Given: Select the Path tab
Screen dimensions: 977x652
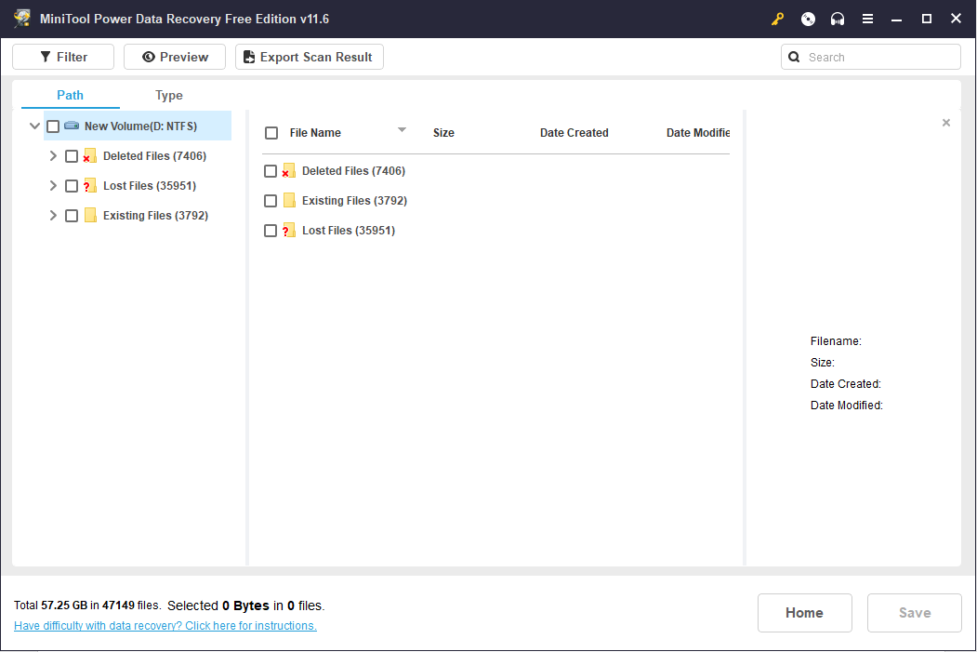Looking at the screenshot, I should click(x=69, y=95).
